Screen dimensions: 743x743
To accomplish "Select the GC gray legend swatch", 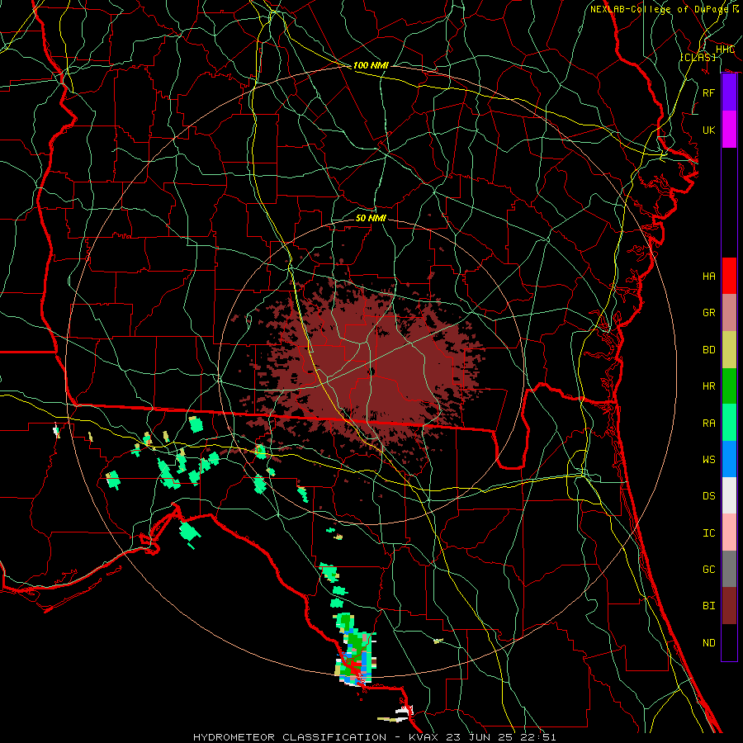I will tap(729, 569).
